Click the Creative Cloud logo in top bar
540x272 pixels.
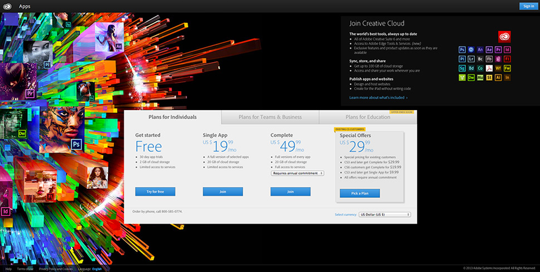pyautogui.click(x=7, y=6)
